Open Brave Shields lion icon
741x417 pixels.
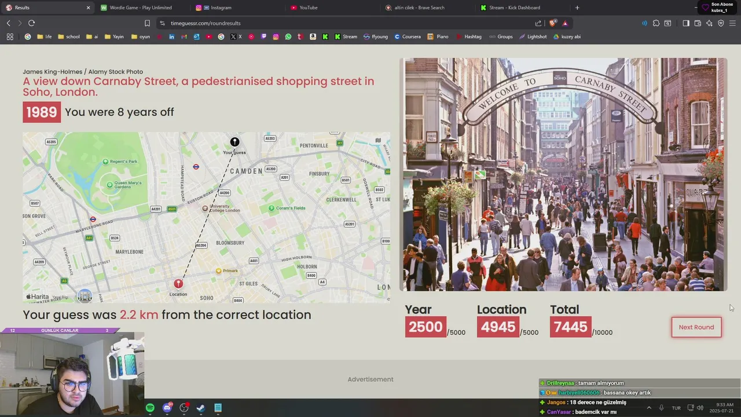click(x=553, y=23)
